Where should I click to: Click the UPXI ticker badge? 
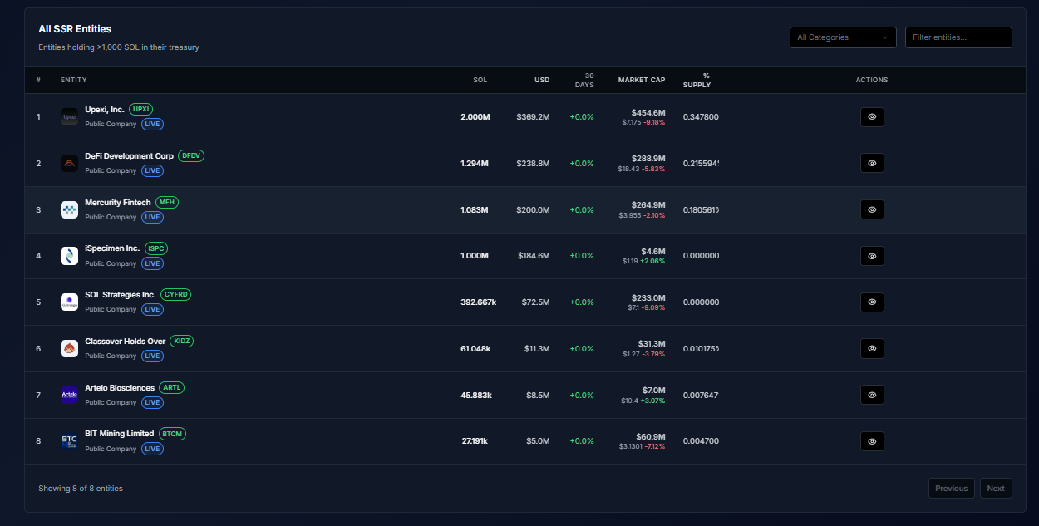point(141,110)
